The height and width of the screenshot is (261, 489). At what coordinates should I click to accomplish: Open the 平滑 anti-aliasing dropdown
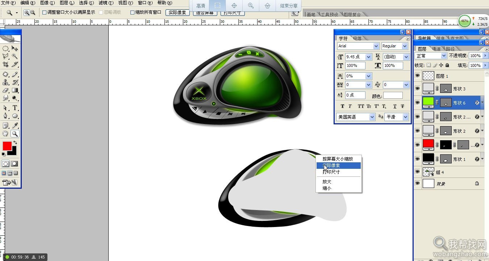[x=405, y=117]
